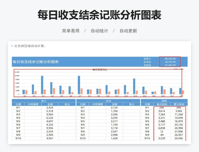
Task: Click the blue banner title 每日收支结余记账分析图表
Action: (x=36, y=62)
